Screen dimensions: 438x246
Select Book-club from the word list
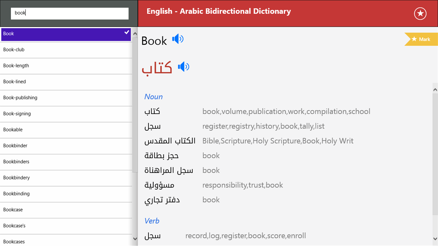(x=14, y=50)
